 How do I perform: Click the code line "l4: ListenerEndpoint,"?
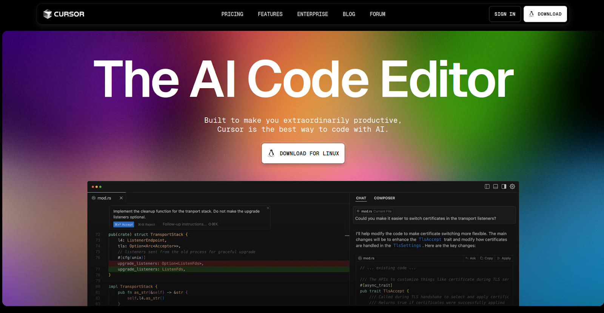[142, 240]
